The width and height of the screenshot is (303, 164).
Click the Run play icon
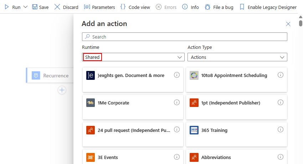7,7
